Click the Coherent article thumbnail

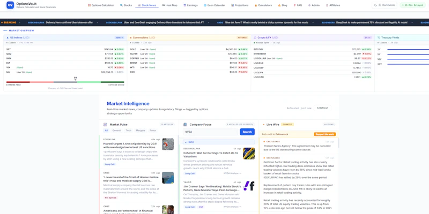[x=249, y=154]
